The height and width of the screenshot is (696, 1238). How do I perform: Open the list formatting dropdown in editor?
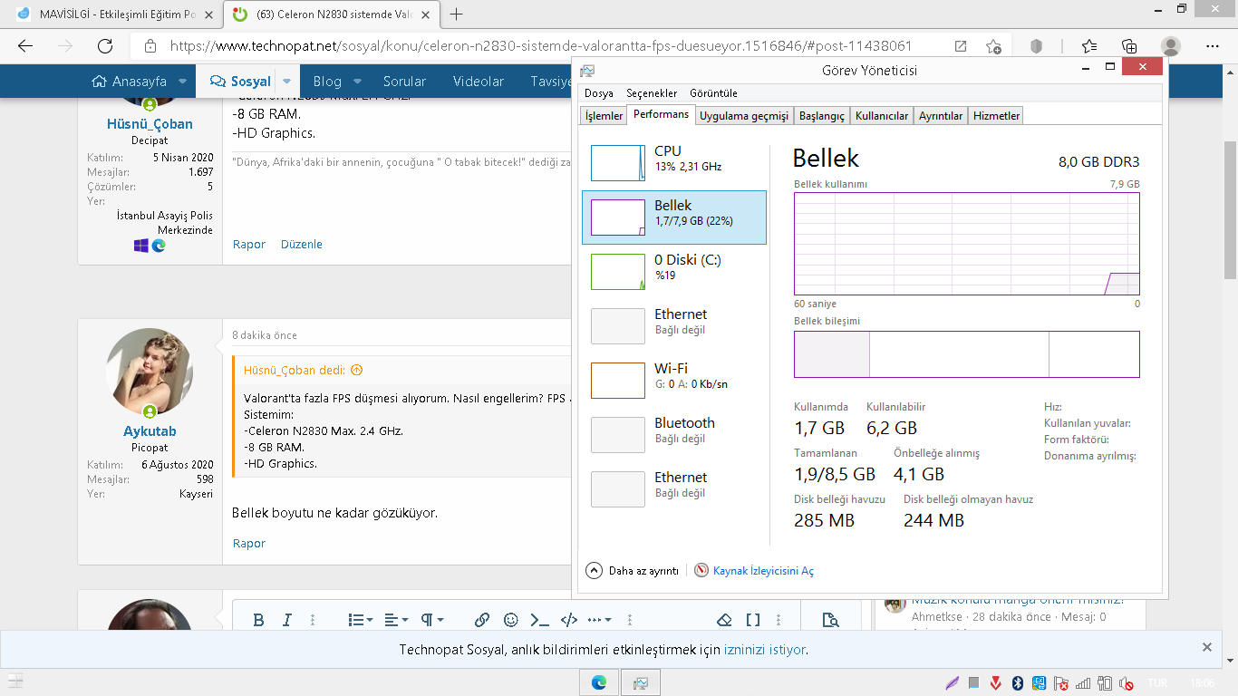point(361,620)
